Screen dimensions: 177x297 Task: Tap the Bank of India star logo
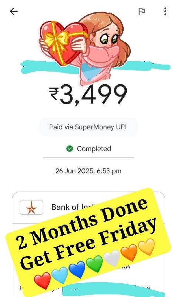tap(31, 208)
